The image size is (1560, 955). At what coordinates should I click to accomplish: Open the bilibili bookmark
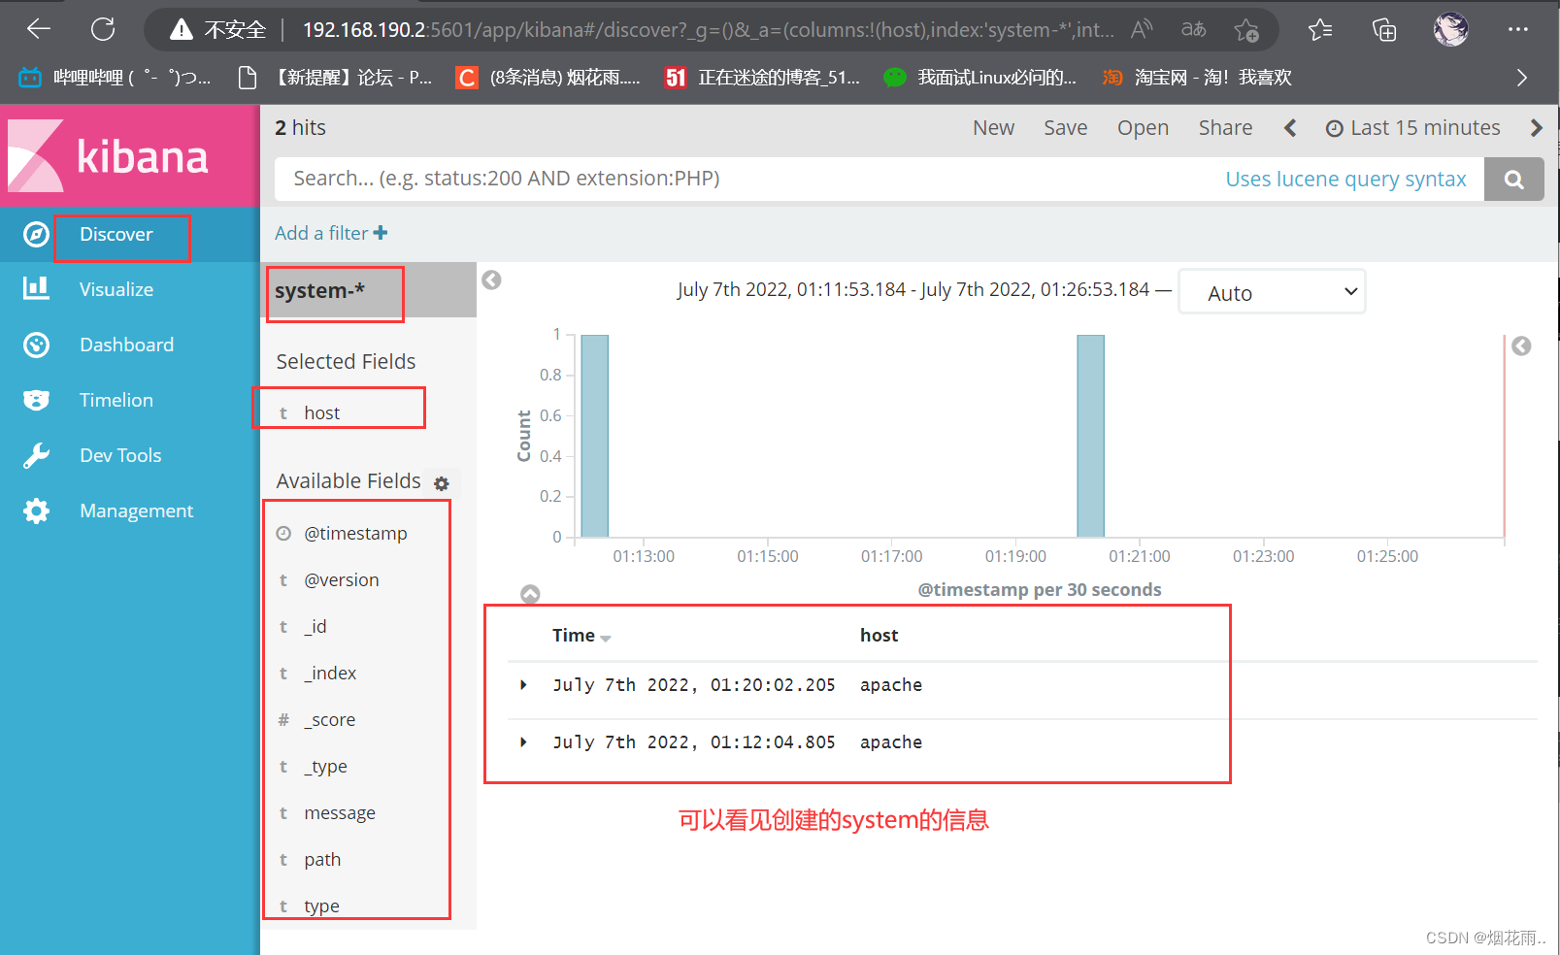click(x=115, y=78)
